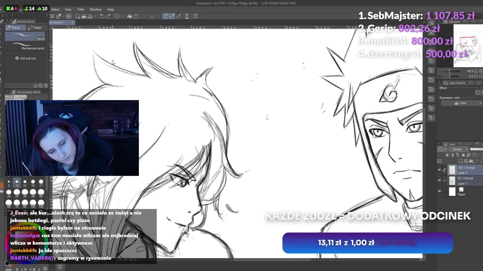Click the Undo arrow icon

(x=102, y=16)
